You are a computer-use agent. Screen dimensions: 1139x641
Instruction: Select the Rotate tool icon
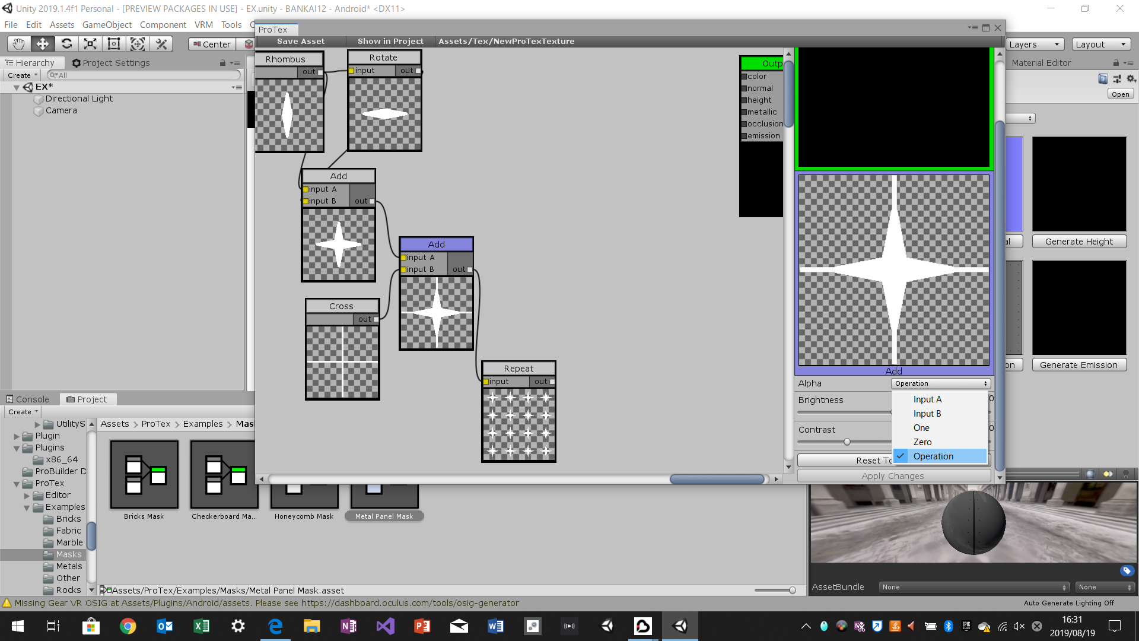[x=66, y=44]
